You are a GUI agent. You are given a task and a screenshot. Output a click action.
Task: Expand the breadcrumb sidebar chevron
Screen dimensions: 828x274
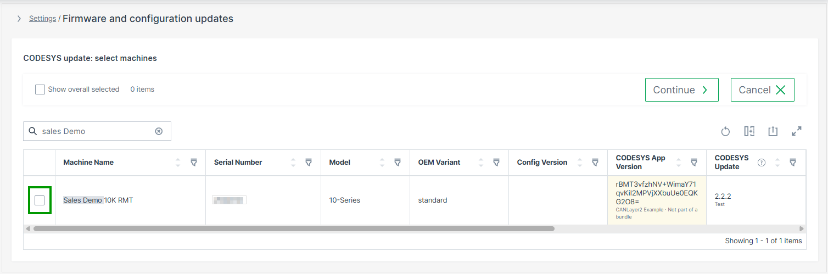point(19,19)
